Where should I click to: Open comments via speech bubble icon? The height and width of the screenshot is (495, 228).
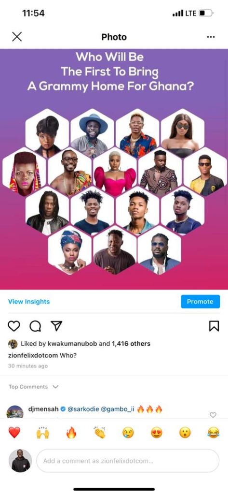[35, 326]
